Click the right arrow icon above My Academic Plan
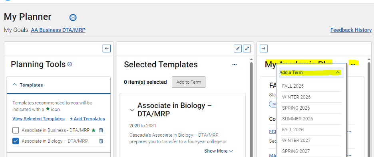The width and height of the screenshot is (374, 157). (x=264, y=49)
